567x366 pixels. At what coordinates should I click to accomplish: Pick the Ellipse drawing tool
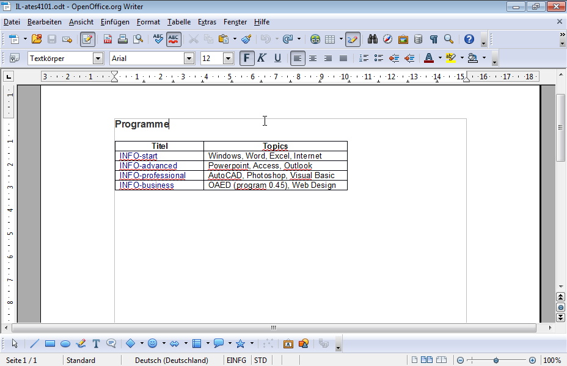pyautogui.click(x=65, y=343)
